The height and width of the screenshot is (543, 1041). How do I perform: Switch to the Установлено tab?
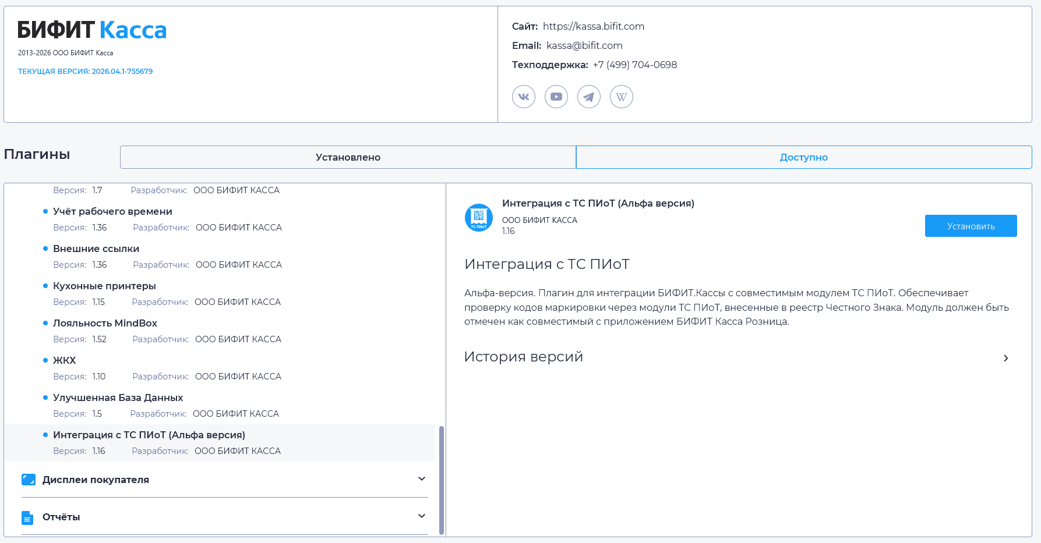click(348, 157)
